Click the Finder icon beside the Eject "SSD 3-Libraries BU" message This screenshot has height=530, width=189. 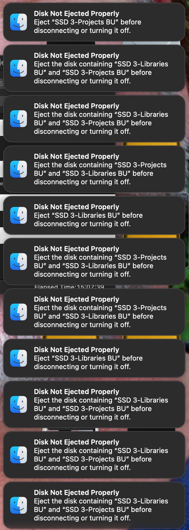18,215
